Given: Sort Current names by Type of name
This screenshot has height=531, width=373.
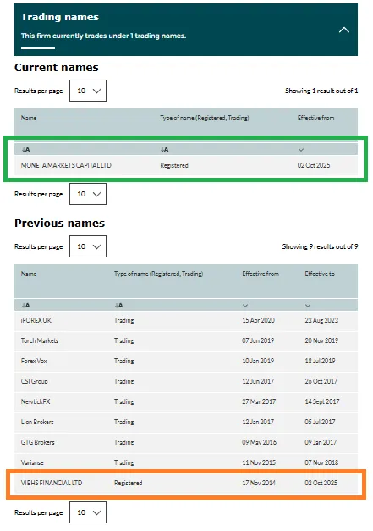Looking at the screenshot, I should point(164,149).
